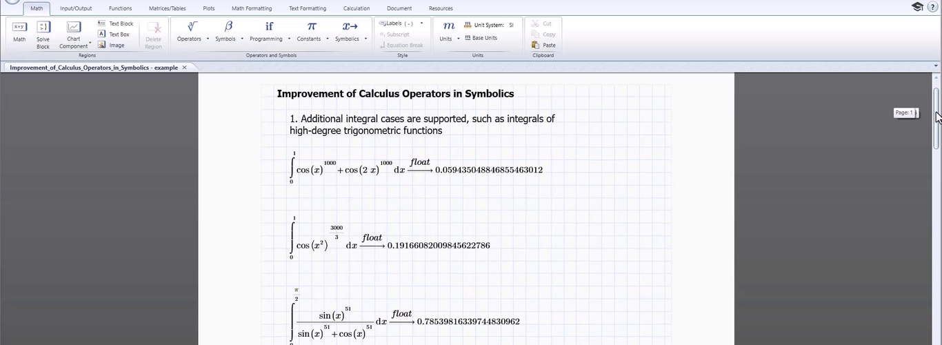This screenshot has width=942, height=345.
Task: Click the Help question mark icon
Action: tap(932, 7)
